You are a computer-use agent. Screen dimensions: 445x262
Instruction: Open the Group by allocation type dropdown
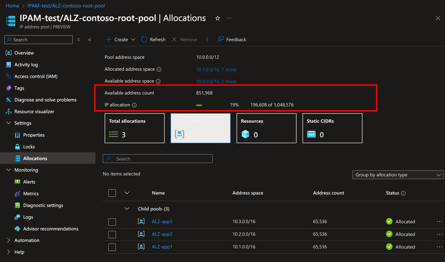[x=398, y=175]
